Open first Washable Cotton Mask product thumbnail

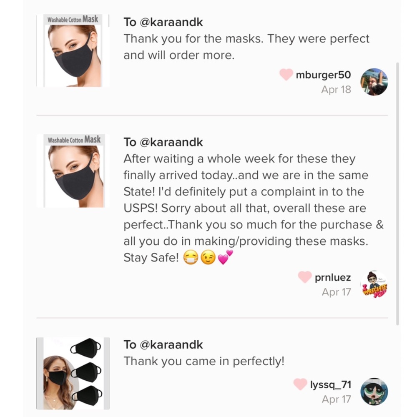73,51
